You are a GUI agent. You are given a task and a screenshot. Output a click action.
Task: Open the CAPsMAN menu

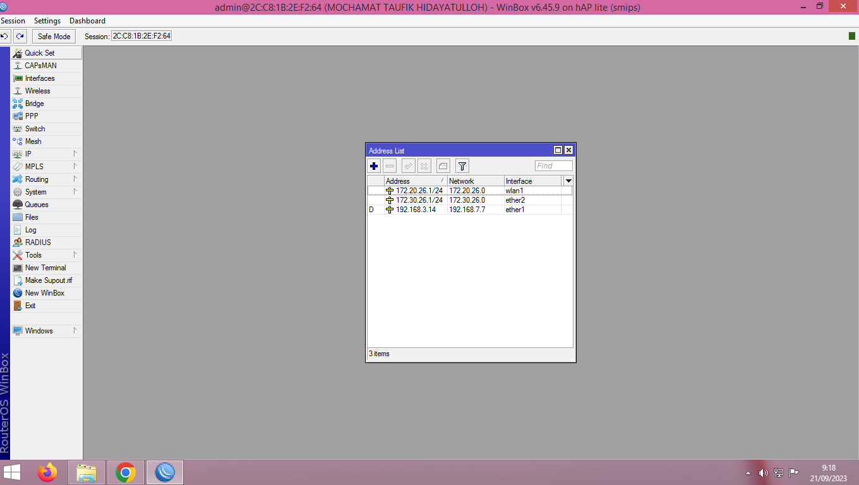click(x=46, y=66)
